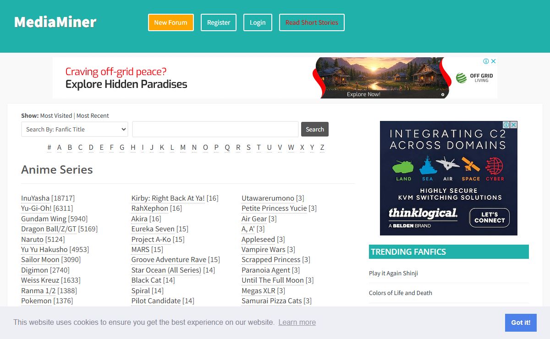Open trending fanfic Colors of Life and Death
Screen dimensions: 550x339
(x=401, y=293)
